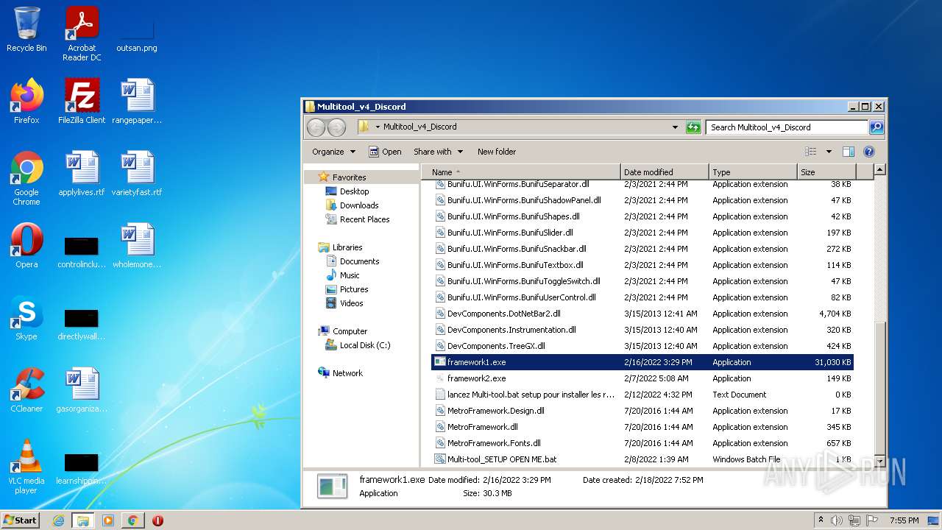Show hidden system tray icons
942x530 pixels.
[821, 520]
